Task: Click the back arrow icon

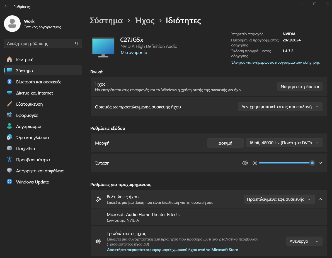Action: pos(6,6)
